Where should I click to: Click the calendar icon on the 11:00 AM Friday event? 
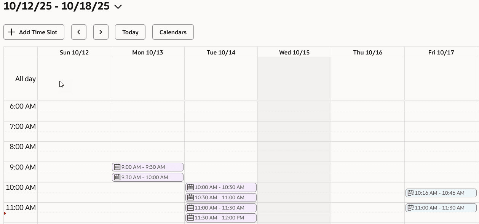[x=411, y=208]
